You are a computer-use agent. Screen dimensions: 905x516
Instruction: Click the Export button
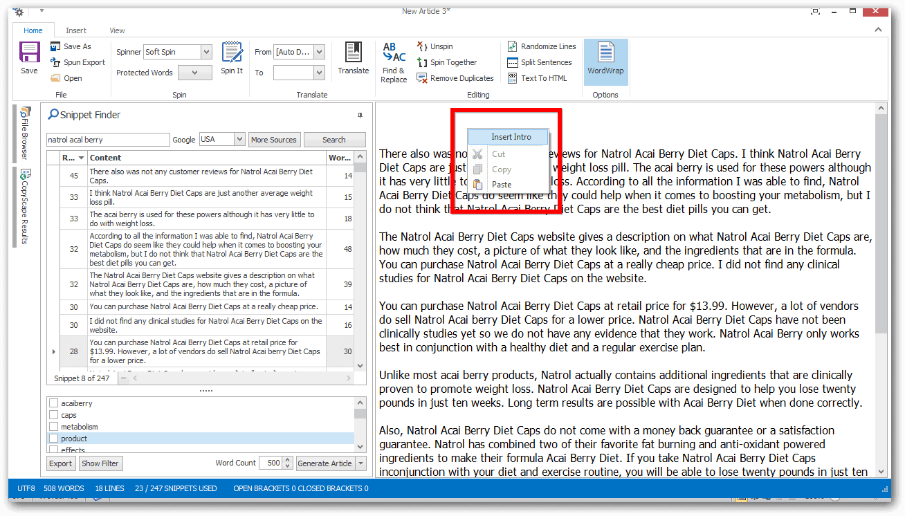[60, 463]
